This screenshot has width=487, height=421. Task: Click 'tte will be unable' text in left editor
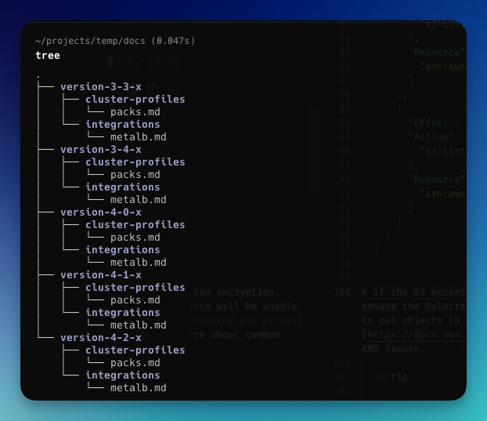[244, 307]
